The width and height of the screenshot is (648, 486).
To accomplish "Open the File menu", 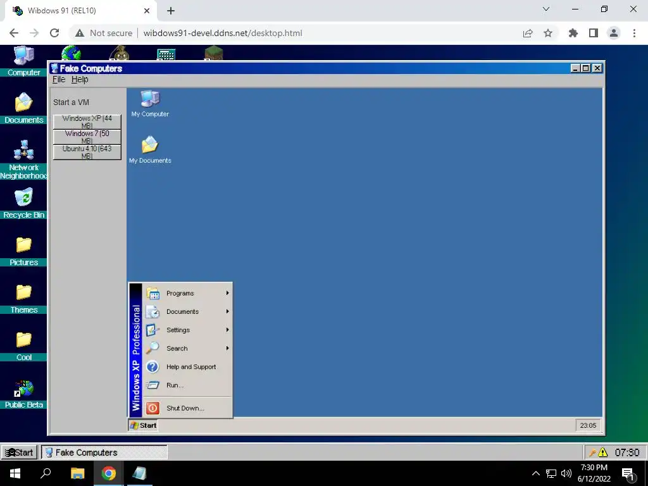I will [59, 79].
